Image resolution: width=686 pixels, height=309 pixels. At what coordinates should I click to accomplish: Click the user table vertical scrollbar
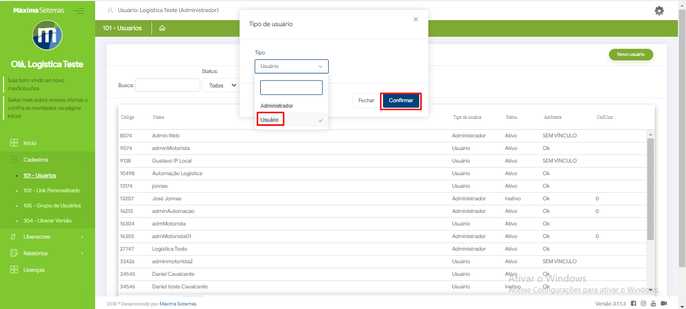pyautogui.click(x=650, y=189)
